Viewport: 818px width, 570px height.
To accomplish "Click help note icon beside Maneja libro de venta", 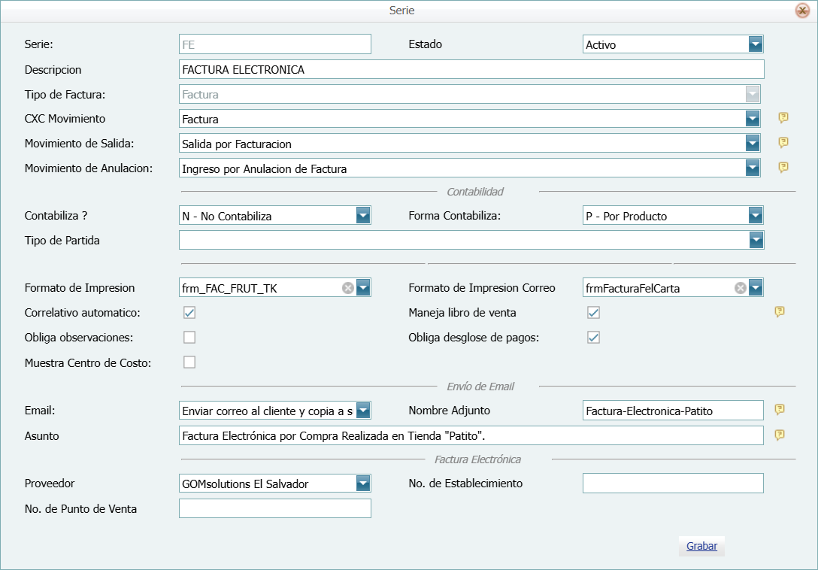I will point(780,312).
